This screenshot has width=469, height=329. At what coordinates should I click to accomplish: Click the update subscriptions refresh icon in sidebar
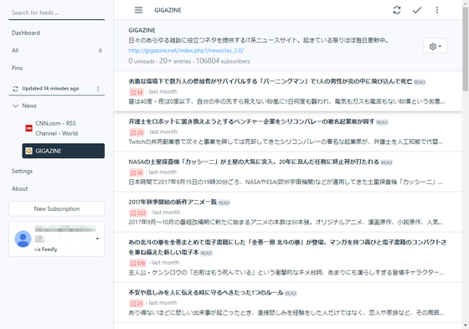pyautogui.click(x=15, y=89)
